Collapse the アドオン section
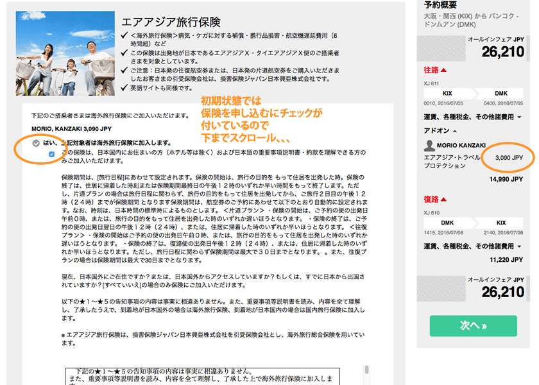The image size is (539, 385). click(x=440, y=131)
